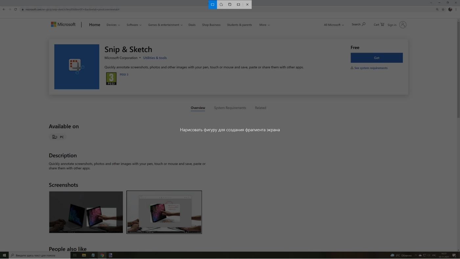
Task: Open Chrome three-dot menu
Action: (x=456, y=10)
